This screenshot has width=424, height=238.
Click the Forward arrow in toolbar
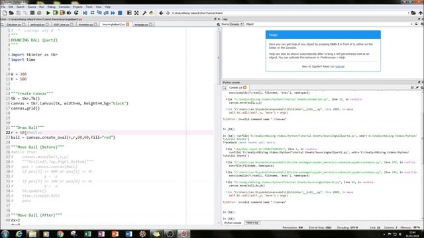coord(168,13)
